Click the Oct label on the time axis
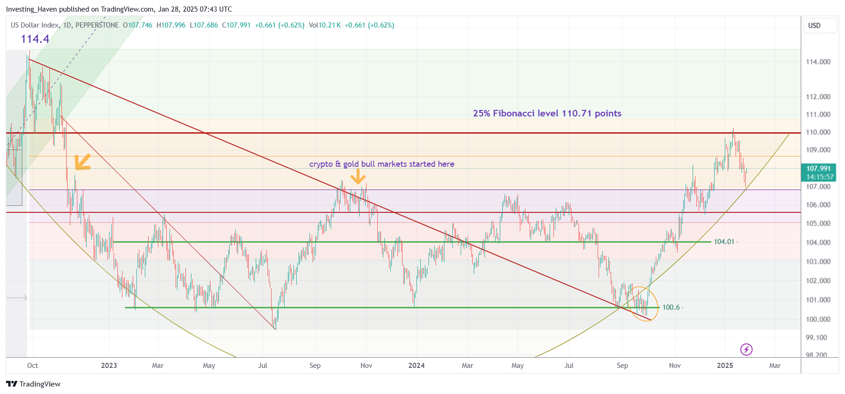The image size is (845, 394). click(x=33, y=366)
